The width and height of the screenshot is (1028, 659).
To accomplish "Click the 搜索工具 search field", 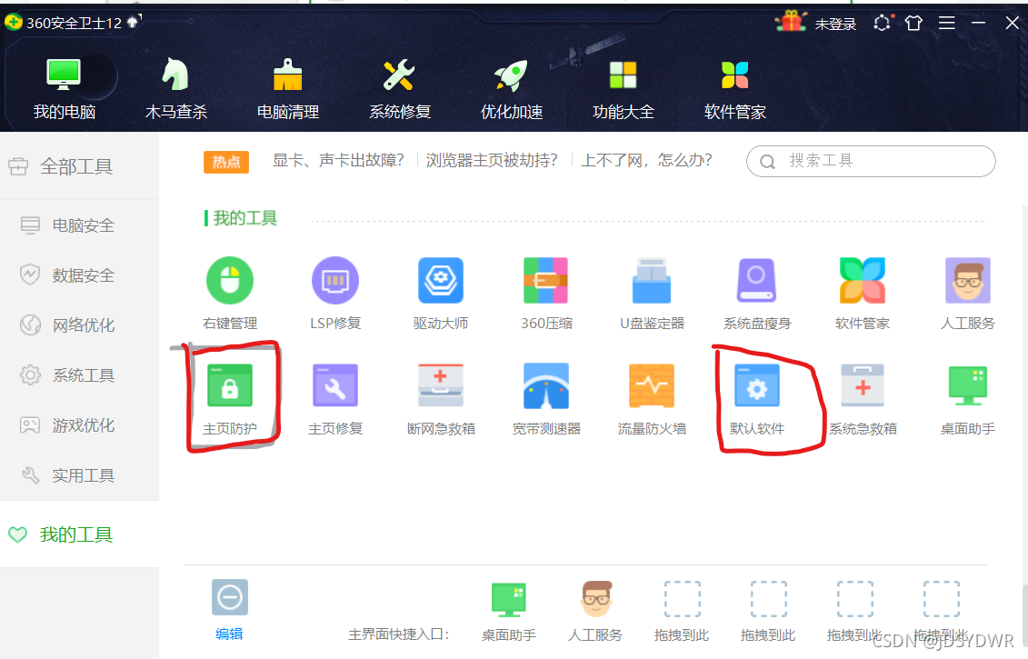I will pos(871,161).
